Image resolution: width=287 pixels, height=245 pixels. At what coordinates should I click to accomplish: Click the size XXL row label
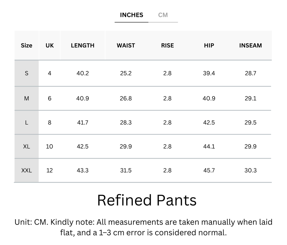point(26,170)
